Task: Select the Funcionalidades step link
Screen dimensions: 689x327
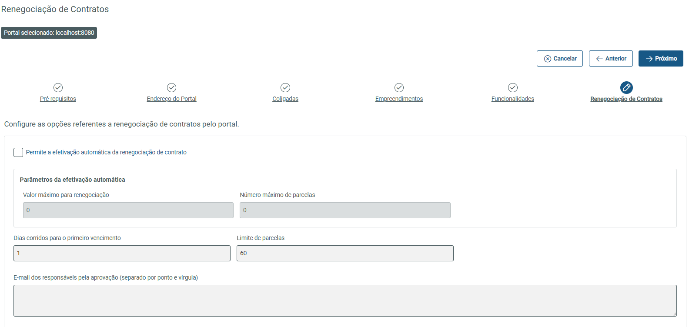Action: pyautogui.click(x=513, y=99)
